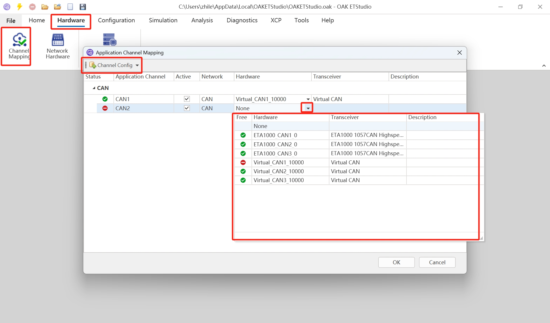
Task: Open the Diagnostics ribbon tab
Action: 242,20
